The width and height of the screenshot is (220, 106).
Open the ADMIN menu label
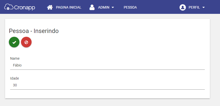click(104, 7)
